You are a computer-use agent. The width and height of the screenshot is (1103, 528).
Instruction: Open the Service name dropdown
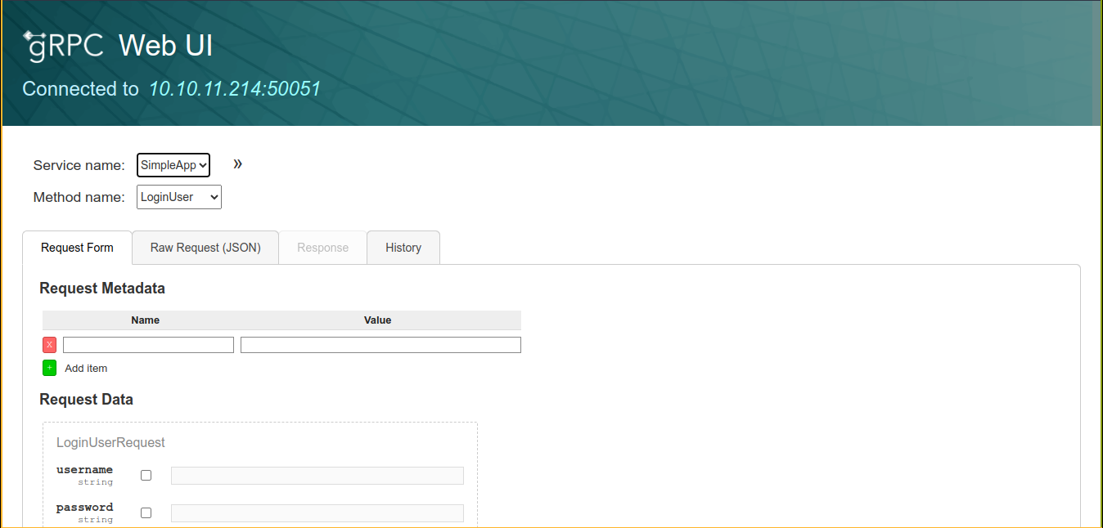click(x=173, y=165)
